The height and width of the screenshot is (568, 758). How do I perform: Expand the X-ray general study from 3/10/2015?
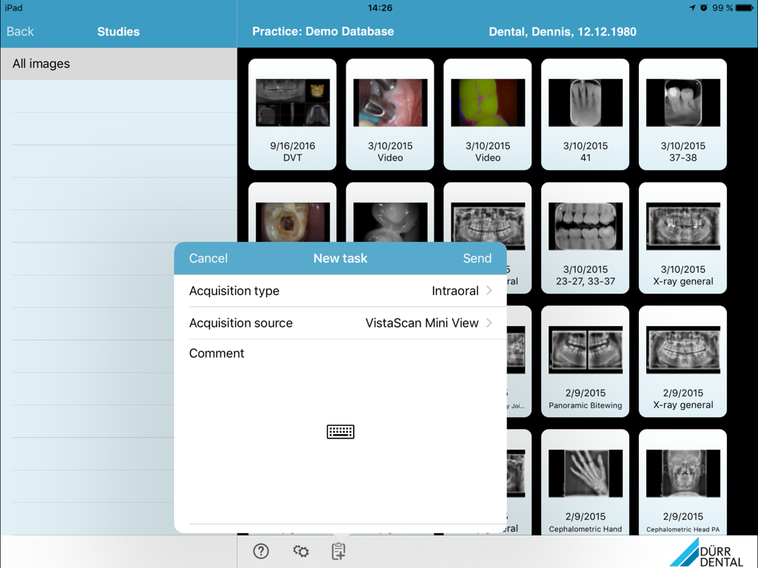(682, 237)
